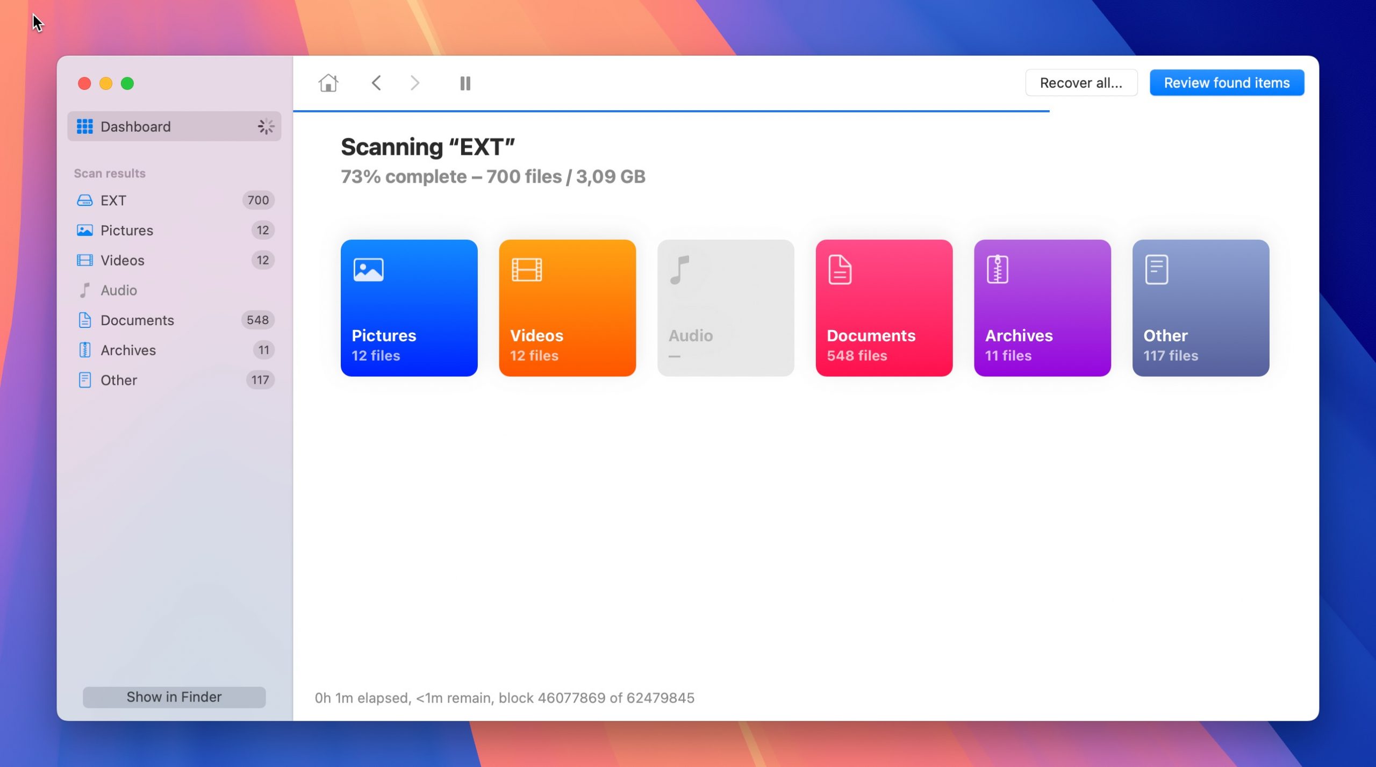The width and height of the screenshot is (1376, 767).
Task: Click the Dashboard grid icon
Action: tap(84, 126)
